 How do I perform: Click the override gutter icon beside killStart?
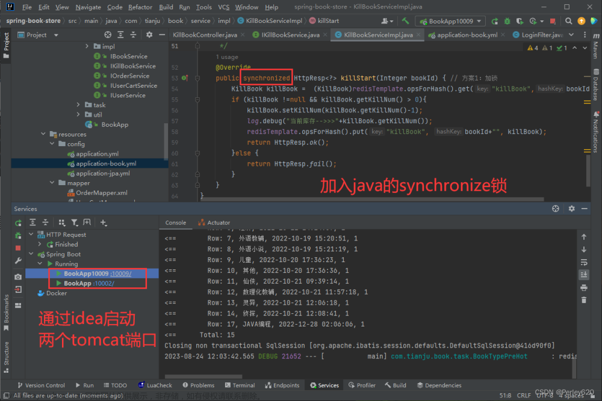[185, 78]
